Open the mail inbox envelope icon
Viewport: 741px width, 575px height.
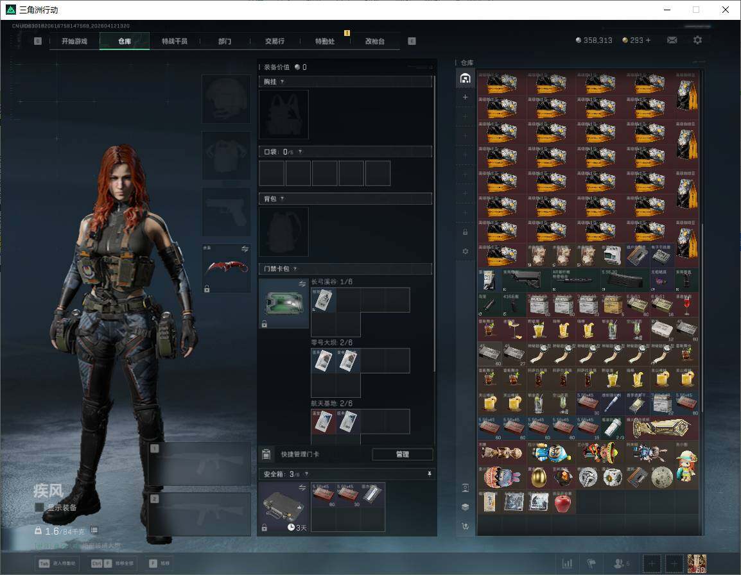click(x=672, y=40)
